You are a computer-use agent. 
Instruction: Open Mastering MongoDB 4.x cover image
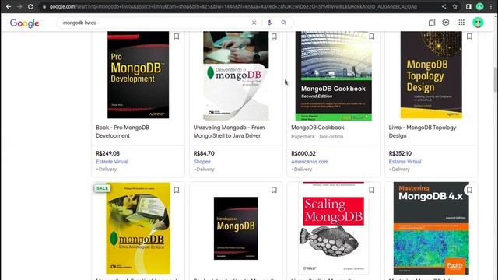[x=431, y=228]
